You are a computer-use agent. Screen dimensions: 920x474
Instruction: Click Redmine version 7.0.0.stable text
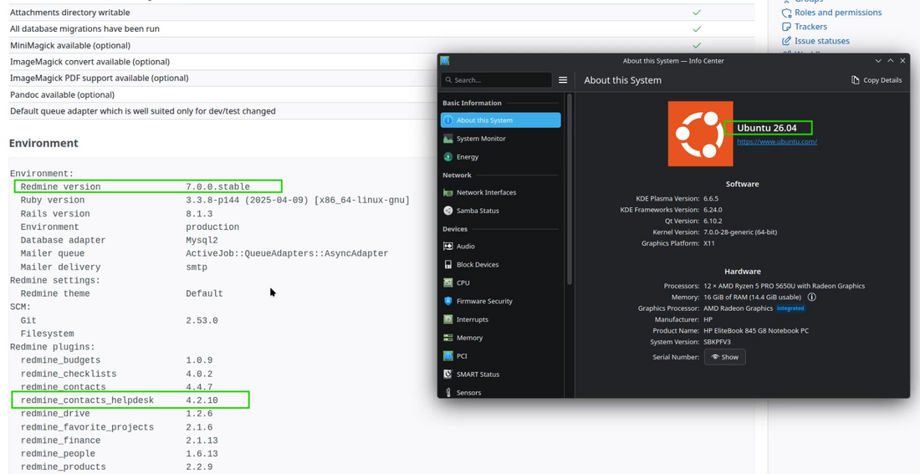click(217, 186)
